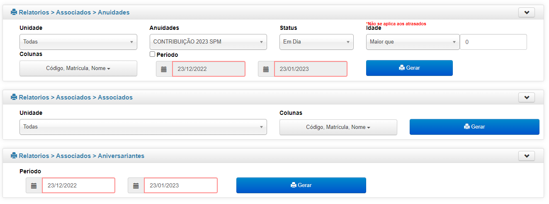Click the Idade number input field
This screenshot has width=549, height=204.
pos(494,42)
